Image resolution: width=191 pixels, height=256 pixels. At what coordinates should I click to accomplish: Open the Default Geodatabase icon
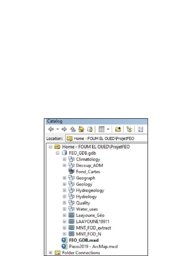(90, 129)
